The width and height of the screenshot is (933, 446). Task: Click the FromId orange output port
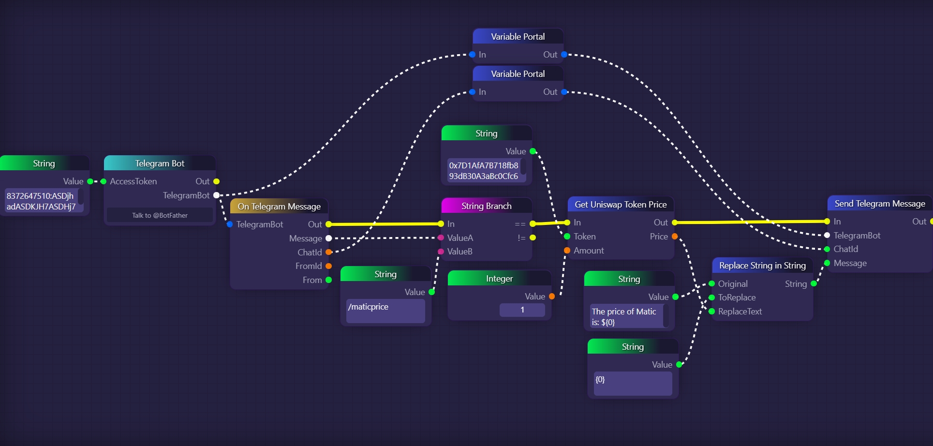click(329, 266)
